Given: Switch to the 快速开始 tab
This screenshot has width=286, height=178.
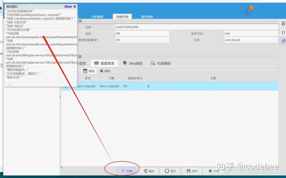Looking at the screenshot, I should (122, 17).
